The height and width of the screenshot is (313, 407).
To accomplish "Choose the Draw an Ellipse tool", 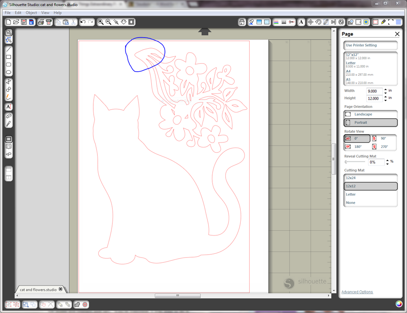I will 9,72.
